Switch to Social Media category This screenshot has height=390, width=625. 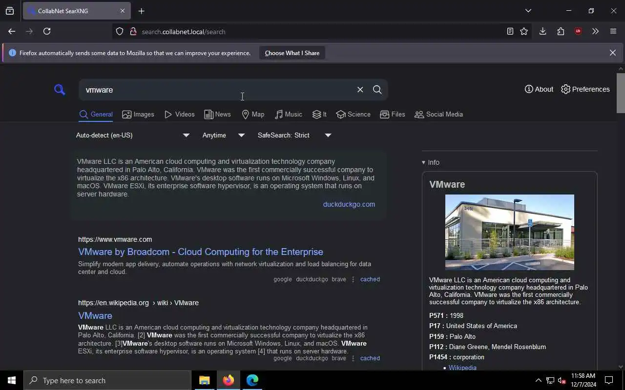tap(438, 115)
